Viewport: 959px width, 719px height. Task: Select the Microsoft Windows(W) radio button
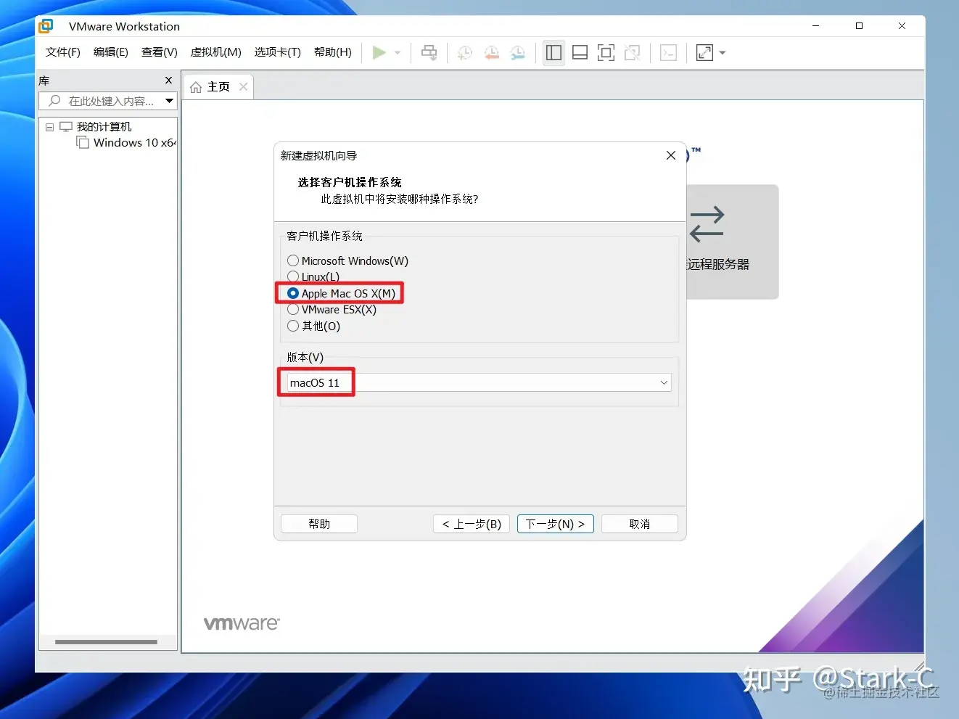293,260
